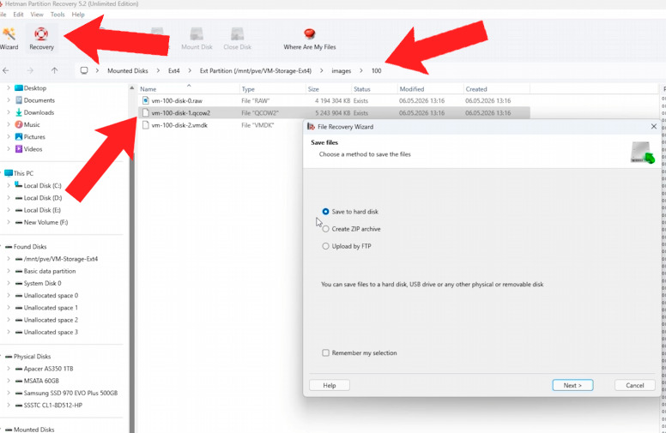666x433 pixels.
Task: Click the Recovery lifebuoy icon
Action: tap(41, 34)
